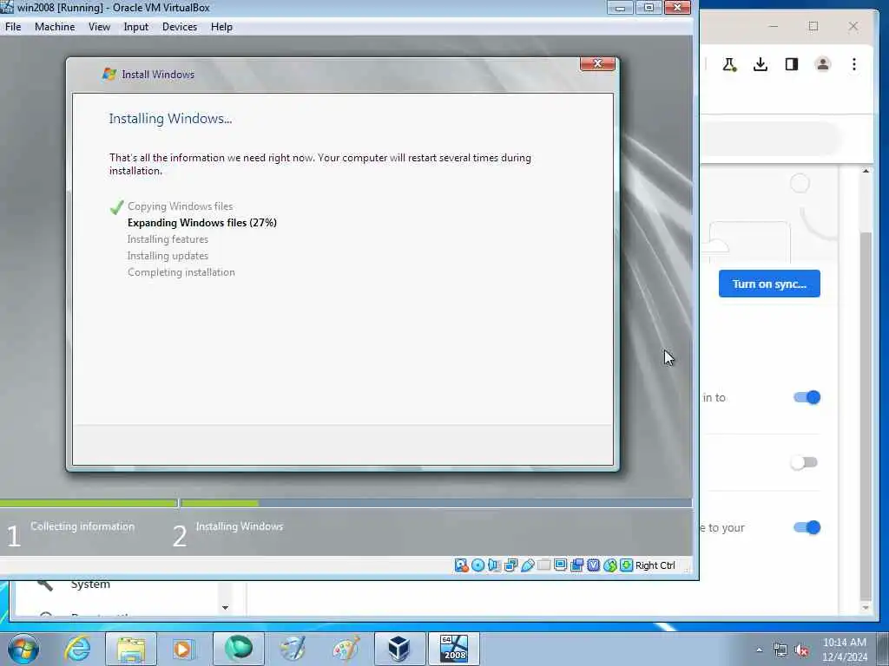Viewport: 889px width, 666px height.
Task: Click the 'Installing updates' step text
Action: [168, 256]
